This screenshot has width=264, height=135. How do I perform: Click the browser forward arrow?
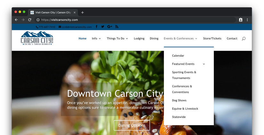23,20
